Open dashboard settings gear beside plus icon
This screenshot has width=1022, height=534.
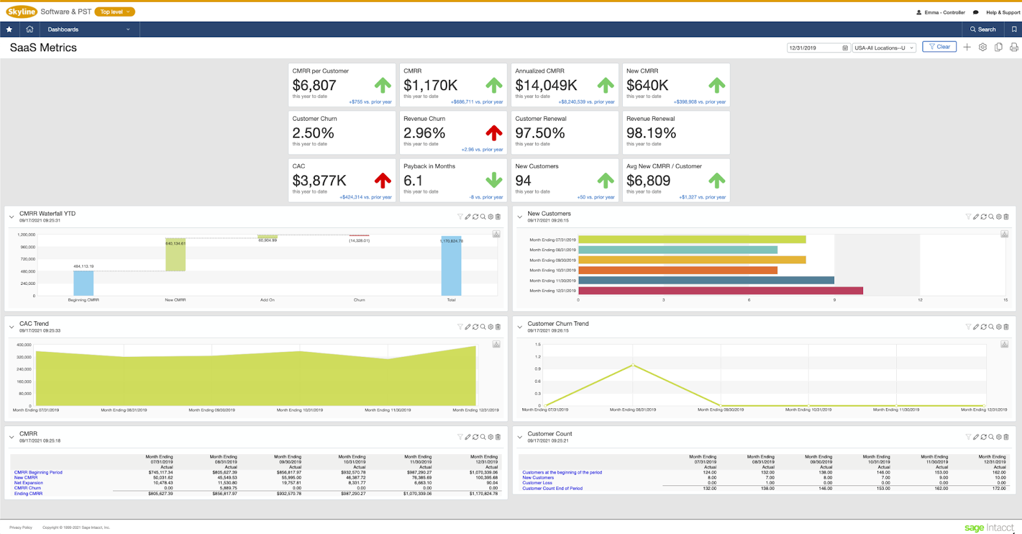coord(983,47)
